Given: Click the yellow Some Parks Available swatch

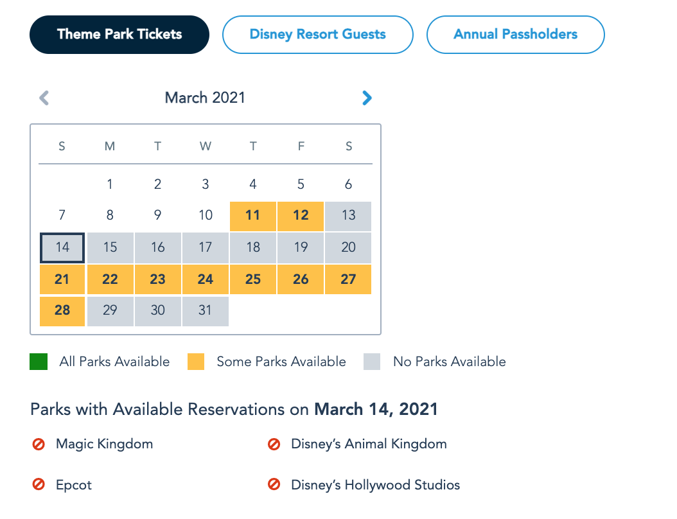Looking at the screenshot, I should pos(196,362).
